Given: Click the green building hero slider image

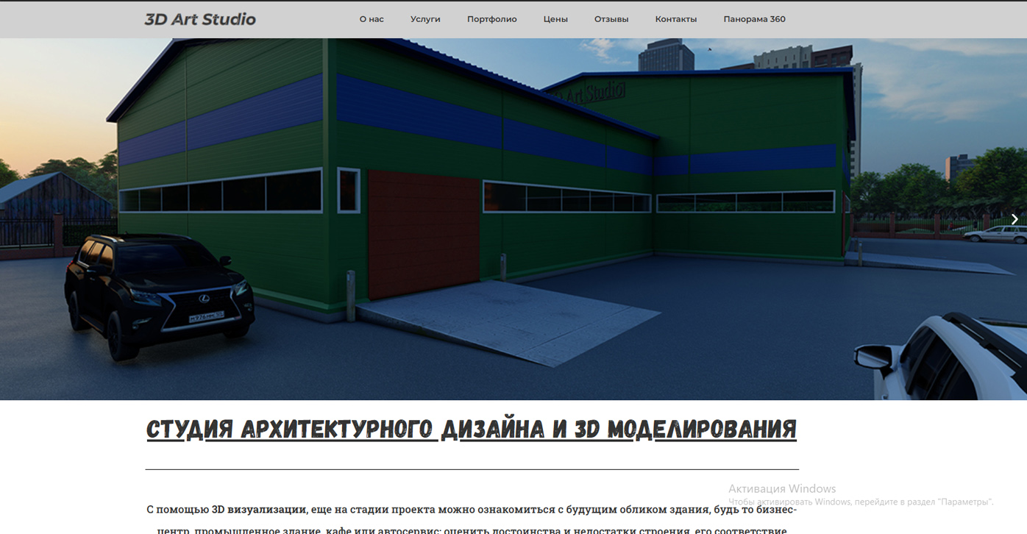Looking at the screenshot, I should pyautogui.click(x=513, y=219).
